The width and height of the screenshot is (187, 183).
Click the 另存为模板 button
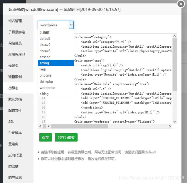tap(66, 137)
